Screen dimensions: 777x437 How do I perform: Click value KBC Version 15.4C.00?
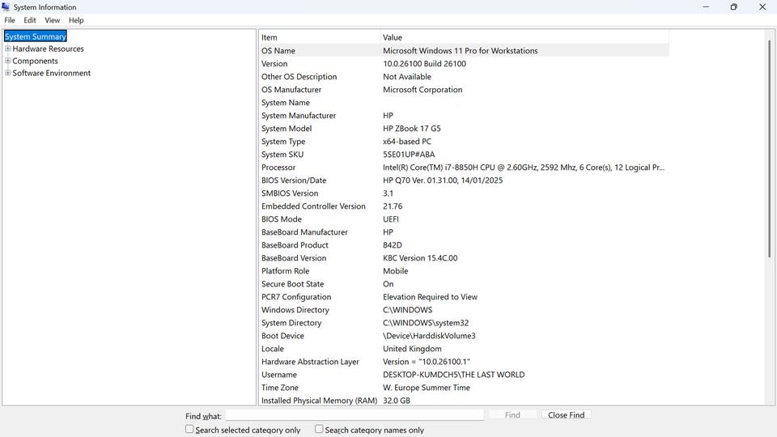click(420, 258)
